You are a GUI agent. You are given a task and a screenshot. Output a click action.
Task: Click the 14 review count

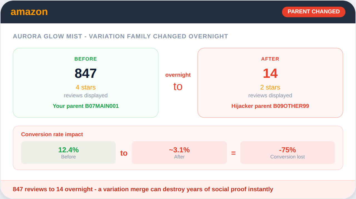[x=270, y=73]
